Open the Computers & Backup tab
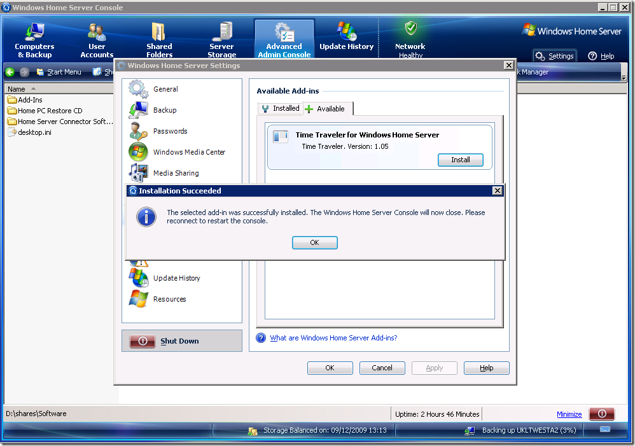635x446 pixels. coord(34,39)
